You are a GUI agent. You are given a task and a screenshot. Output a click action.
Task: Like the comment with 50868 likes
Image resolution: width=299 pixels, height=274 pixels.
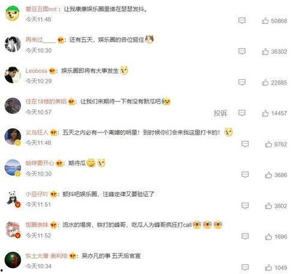(265, 20)
